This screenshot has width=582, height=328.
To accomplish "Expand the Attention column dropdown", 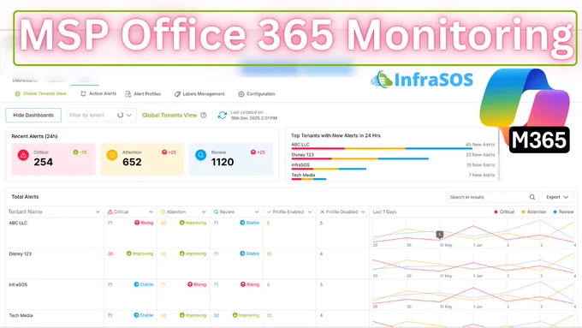I will 204,212.
